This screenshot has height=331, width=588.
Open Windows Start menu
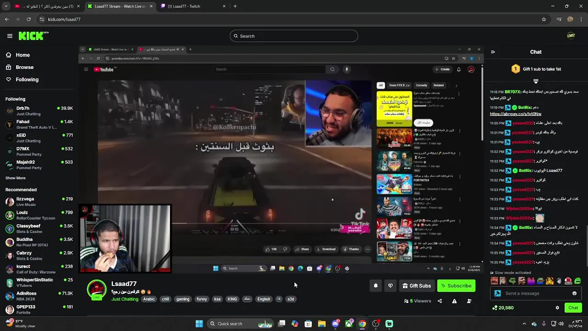click(x=199, y=324)
